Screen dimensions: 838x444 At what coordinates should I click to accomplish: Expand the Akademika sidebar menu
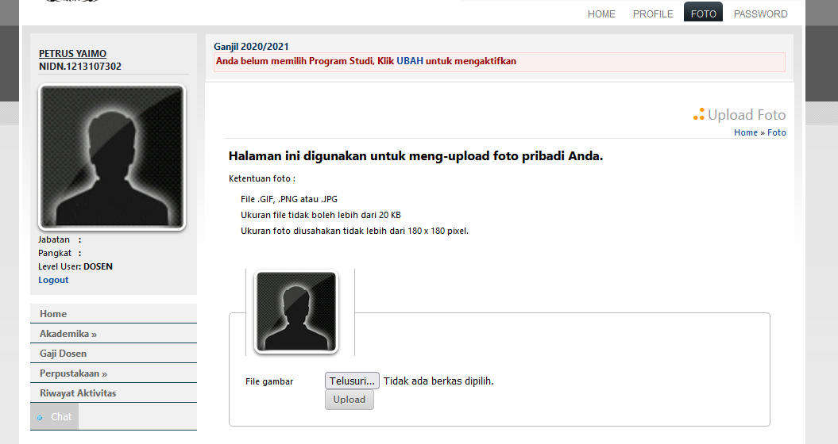68,334
